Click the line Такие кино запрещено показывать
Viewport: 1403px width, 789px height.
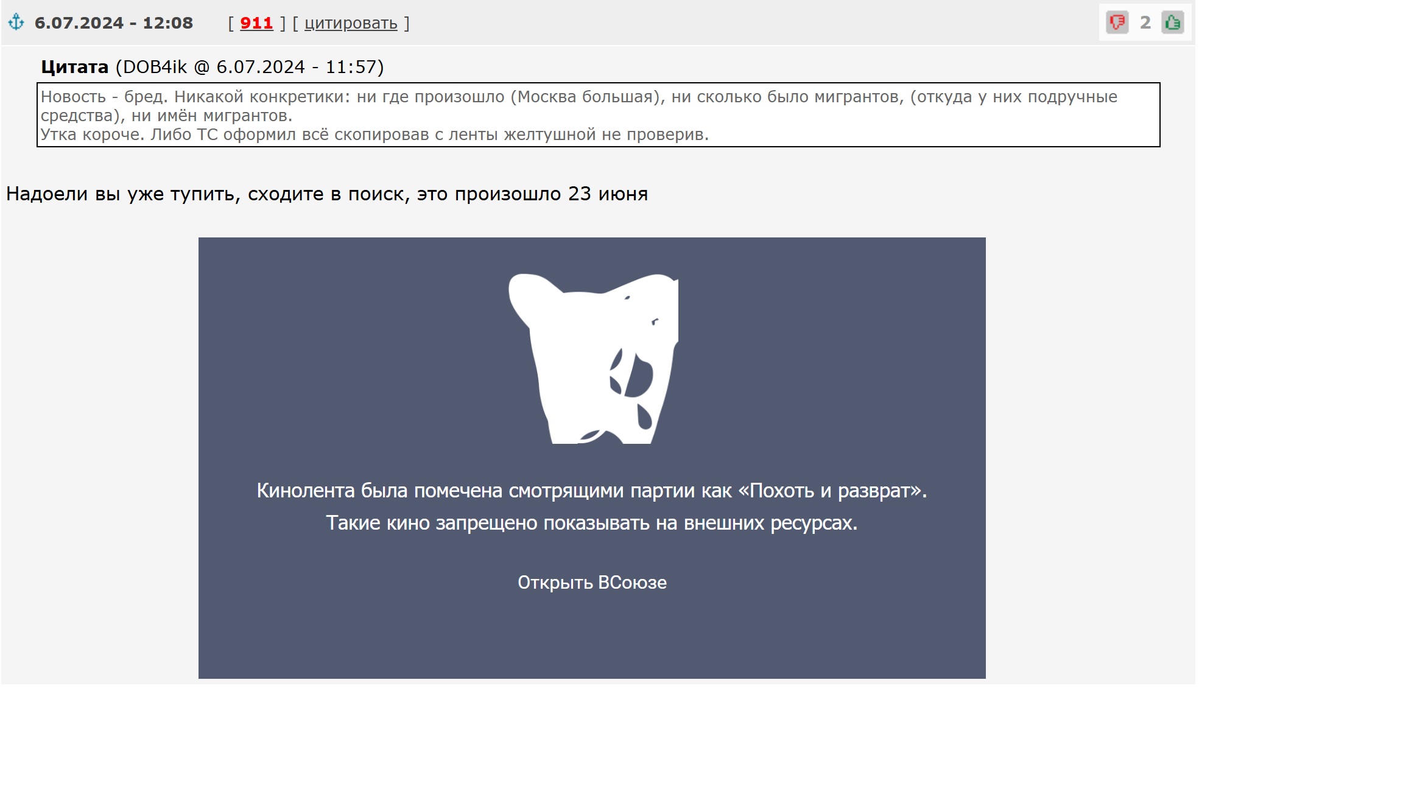[x=592, y=523]
